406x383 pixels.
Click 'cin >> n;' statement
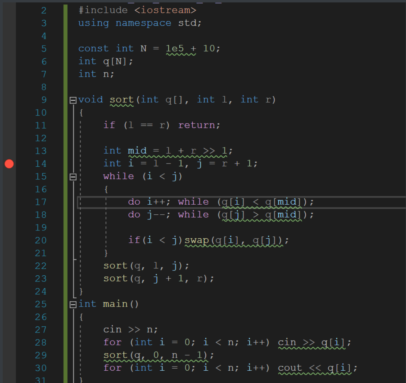coord(131,330)
